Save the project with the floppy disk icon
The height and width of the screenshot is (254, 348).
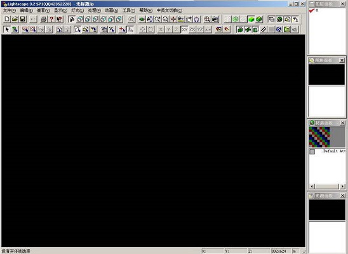coord(23,19)
